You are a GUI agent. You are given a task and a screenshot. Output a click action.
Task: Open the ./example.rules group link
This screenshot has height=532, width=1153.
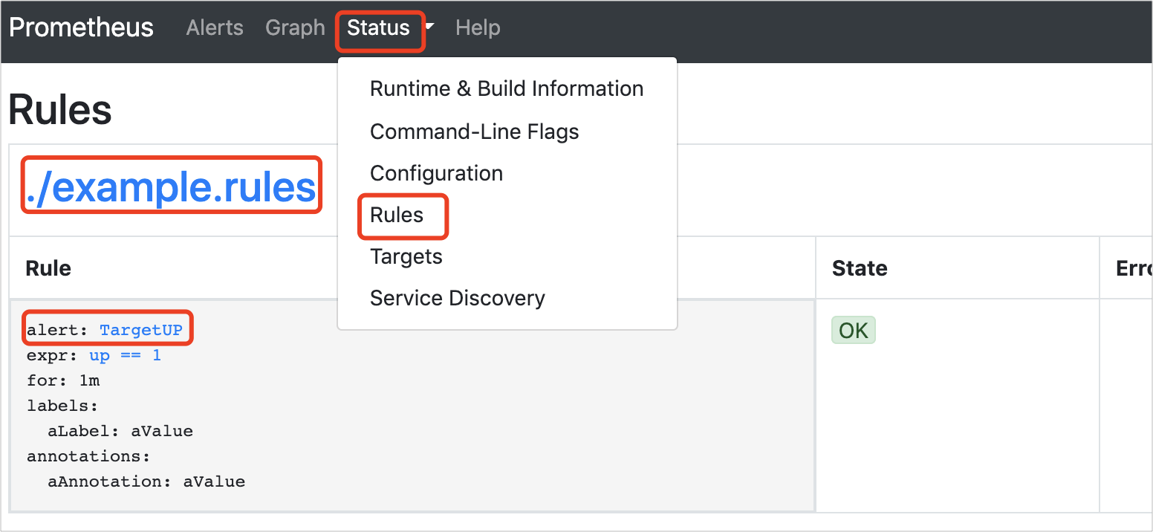pyautogui.click(x=171, y=187)
